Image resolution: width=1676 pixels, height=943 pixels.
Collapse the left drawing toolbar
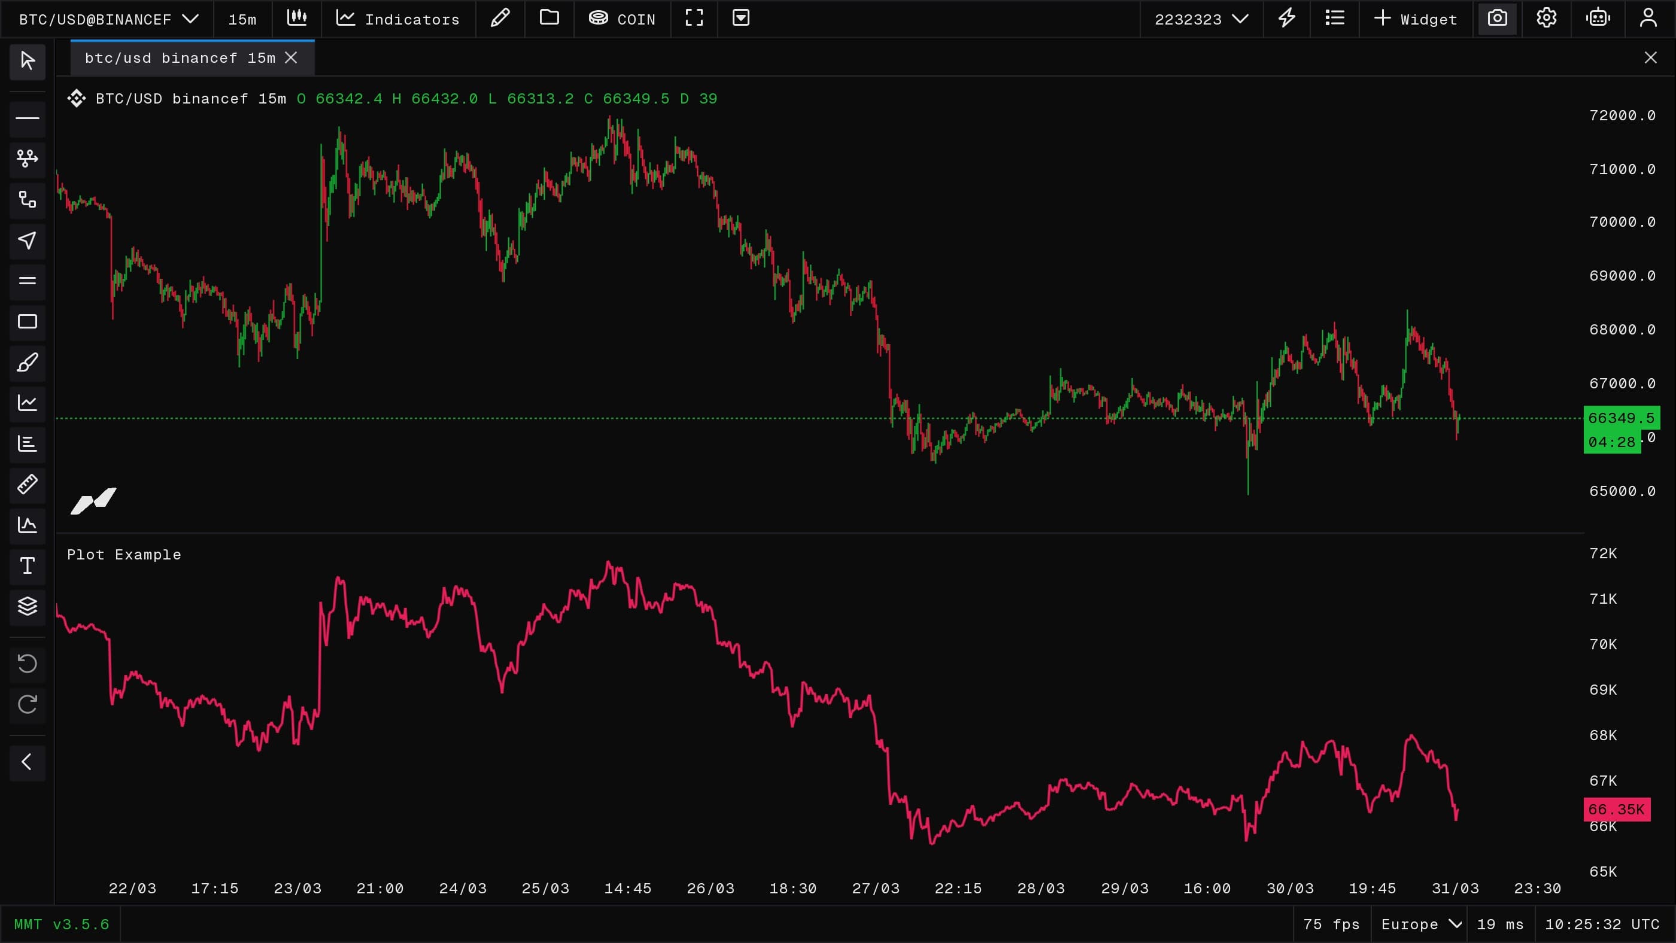(x=28, y=762)
